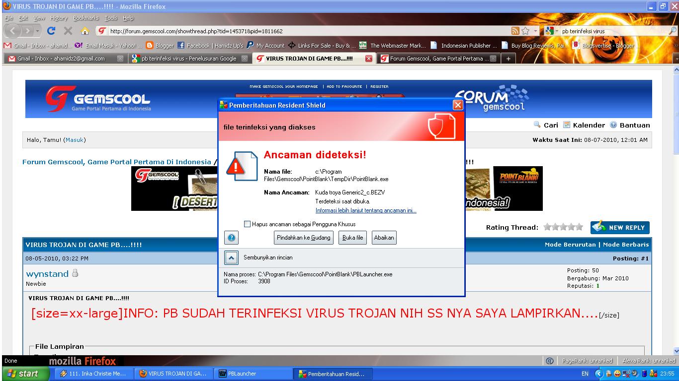Open the Yahoo Email Masuk bookmark
This screenshot has height=381, width=679.
(x=109, y=45)
